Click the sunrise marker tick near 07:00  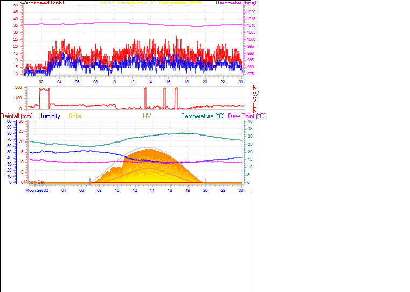pos(90,181)
